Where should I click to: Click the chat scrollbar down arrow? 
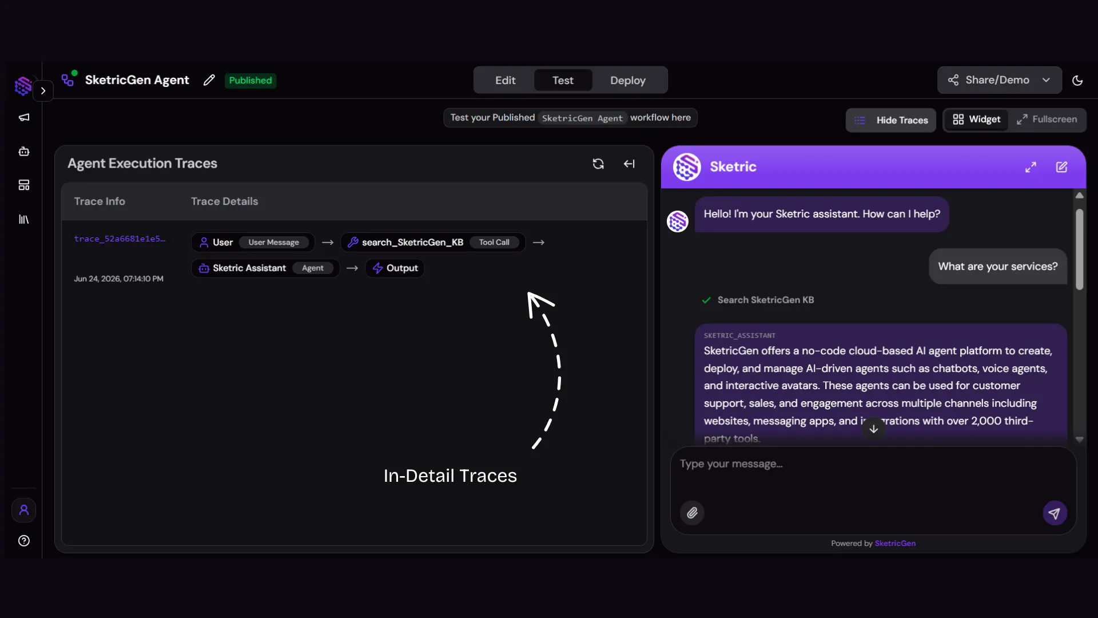pyautogui.click(x=1079, y=439)
